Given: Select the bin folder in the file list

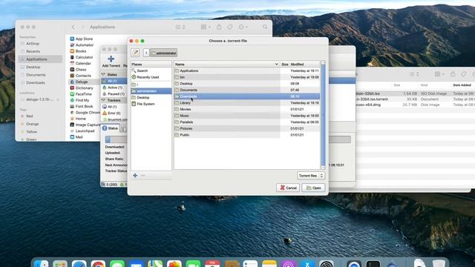Looking at the screenshot, I should coord(247,77).
